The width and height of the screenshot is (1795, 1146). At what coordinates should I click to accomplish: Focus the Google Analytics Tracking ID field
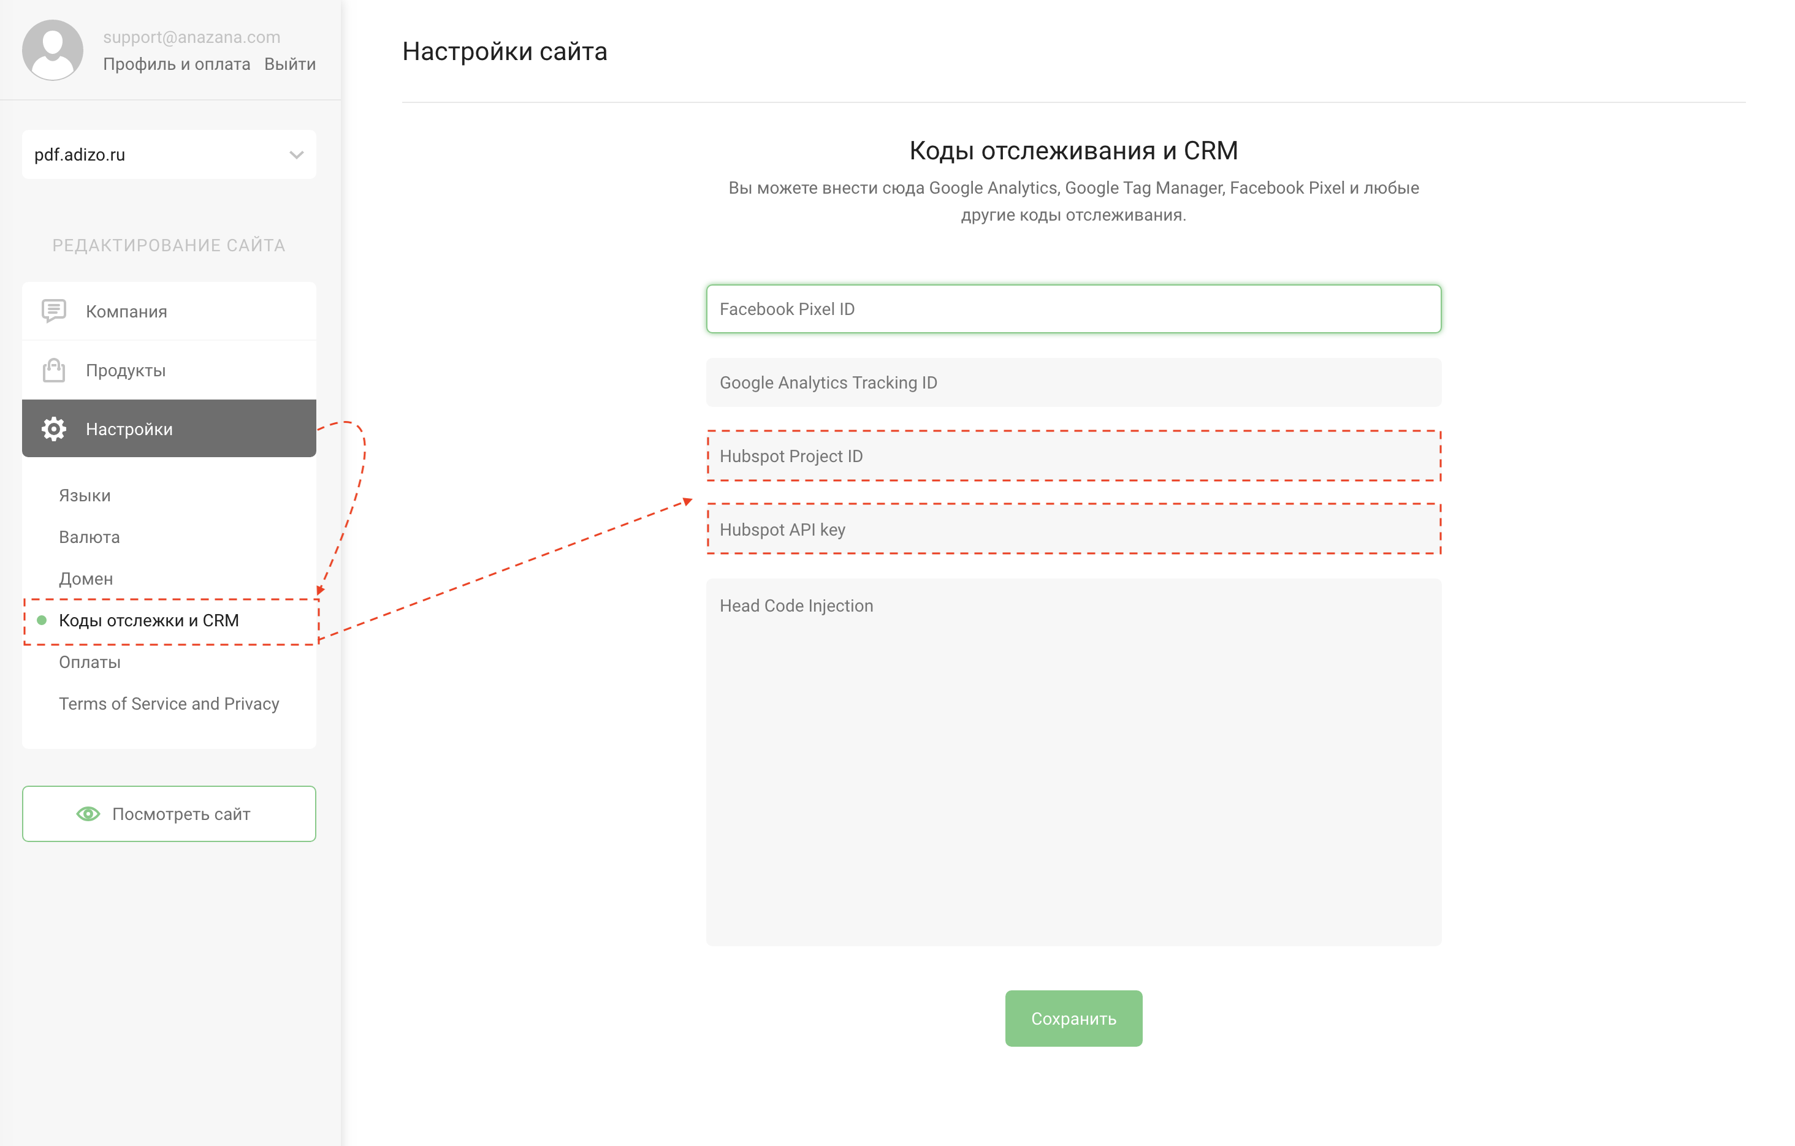tap(1073, 382)
